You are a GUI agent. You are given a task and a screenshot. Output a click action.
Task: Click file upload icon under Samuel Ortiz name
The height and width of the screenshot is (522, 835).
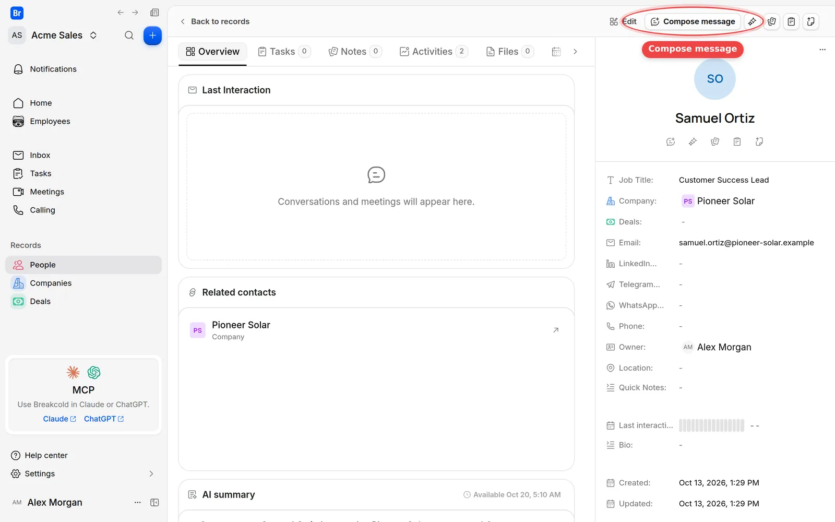pyautogui.click(x=759, y=141)
